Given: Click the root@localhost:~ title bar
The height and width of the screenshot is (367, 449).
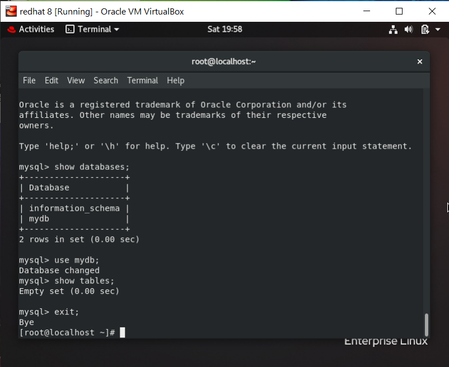Looking at the screenshot, I should [223, 61].
